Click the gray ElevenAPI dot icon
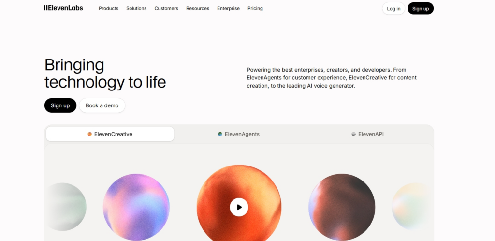The height and width of the screenshot is (241, 495). (x=353, y=134)
